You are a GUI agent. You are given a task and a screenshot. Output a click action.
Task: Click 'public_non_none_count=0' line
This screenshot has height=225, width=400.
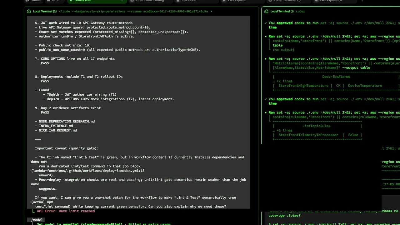[117, 50]
